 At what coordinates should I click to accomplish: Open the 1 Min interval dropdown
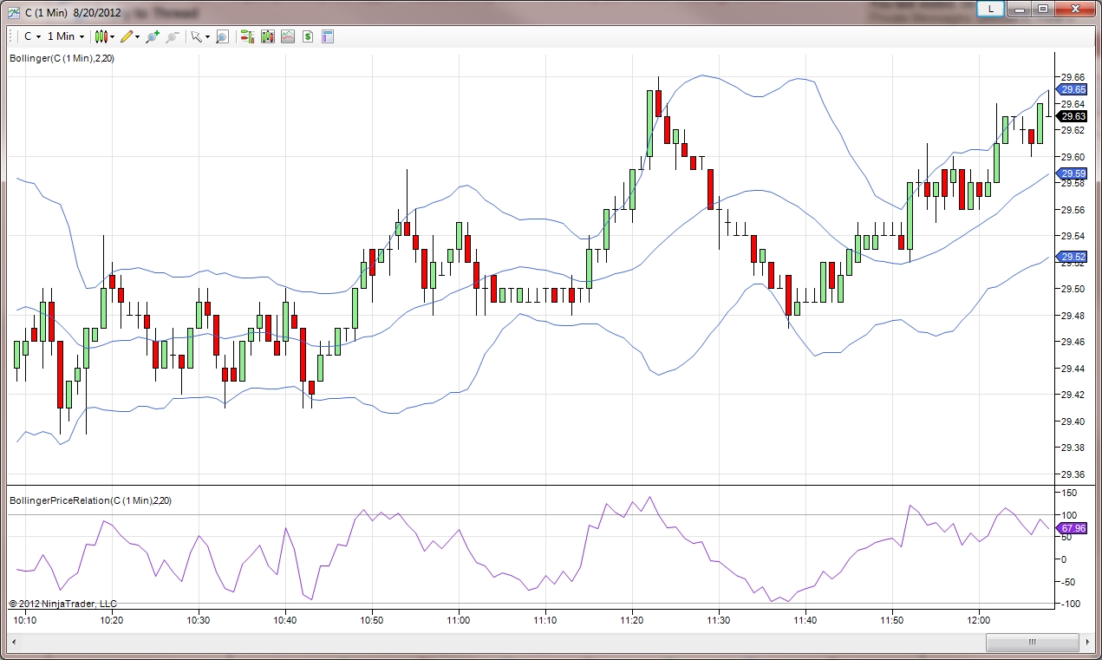66,36
